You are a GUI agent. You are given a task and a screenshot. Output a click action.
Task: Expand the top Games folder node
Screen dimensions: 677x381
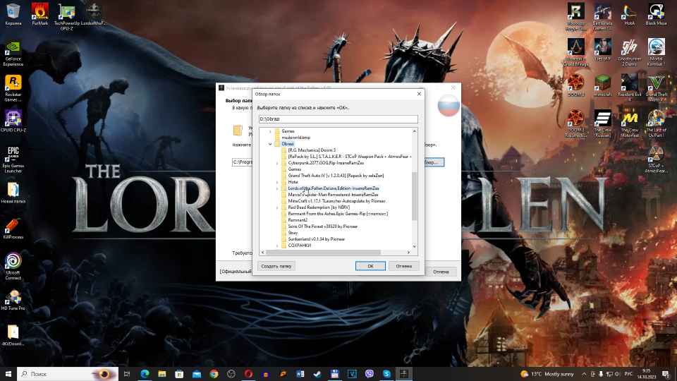(x=270, y=131)
